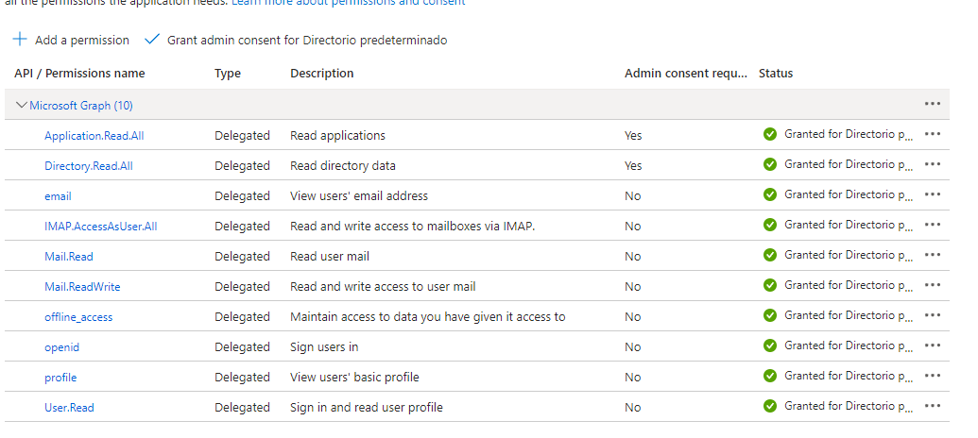The width and height of the screenshot is (978, 438).
Task: Click the Admin consent required column header
Action: pyautogui.click(x=685, y=73)
